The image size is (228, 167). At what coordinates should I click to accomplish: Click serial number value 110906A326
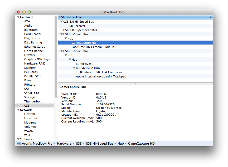(x=105, y=104)
